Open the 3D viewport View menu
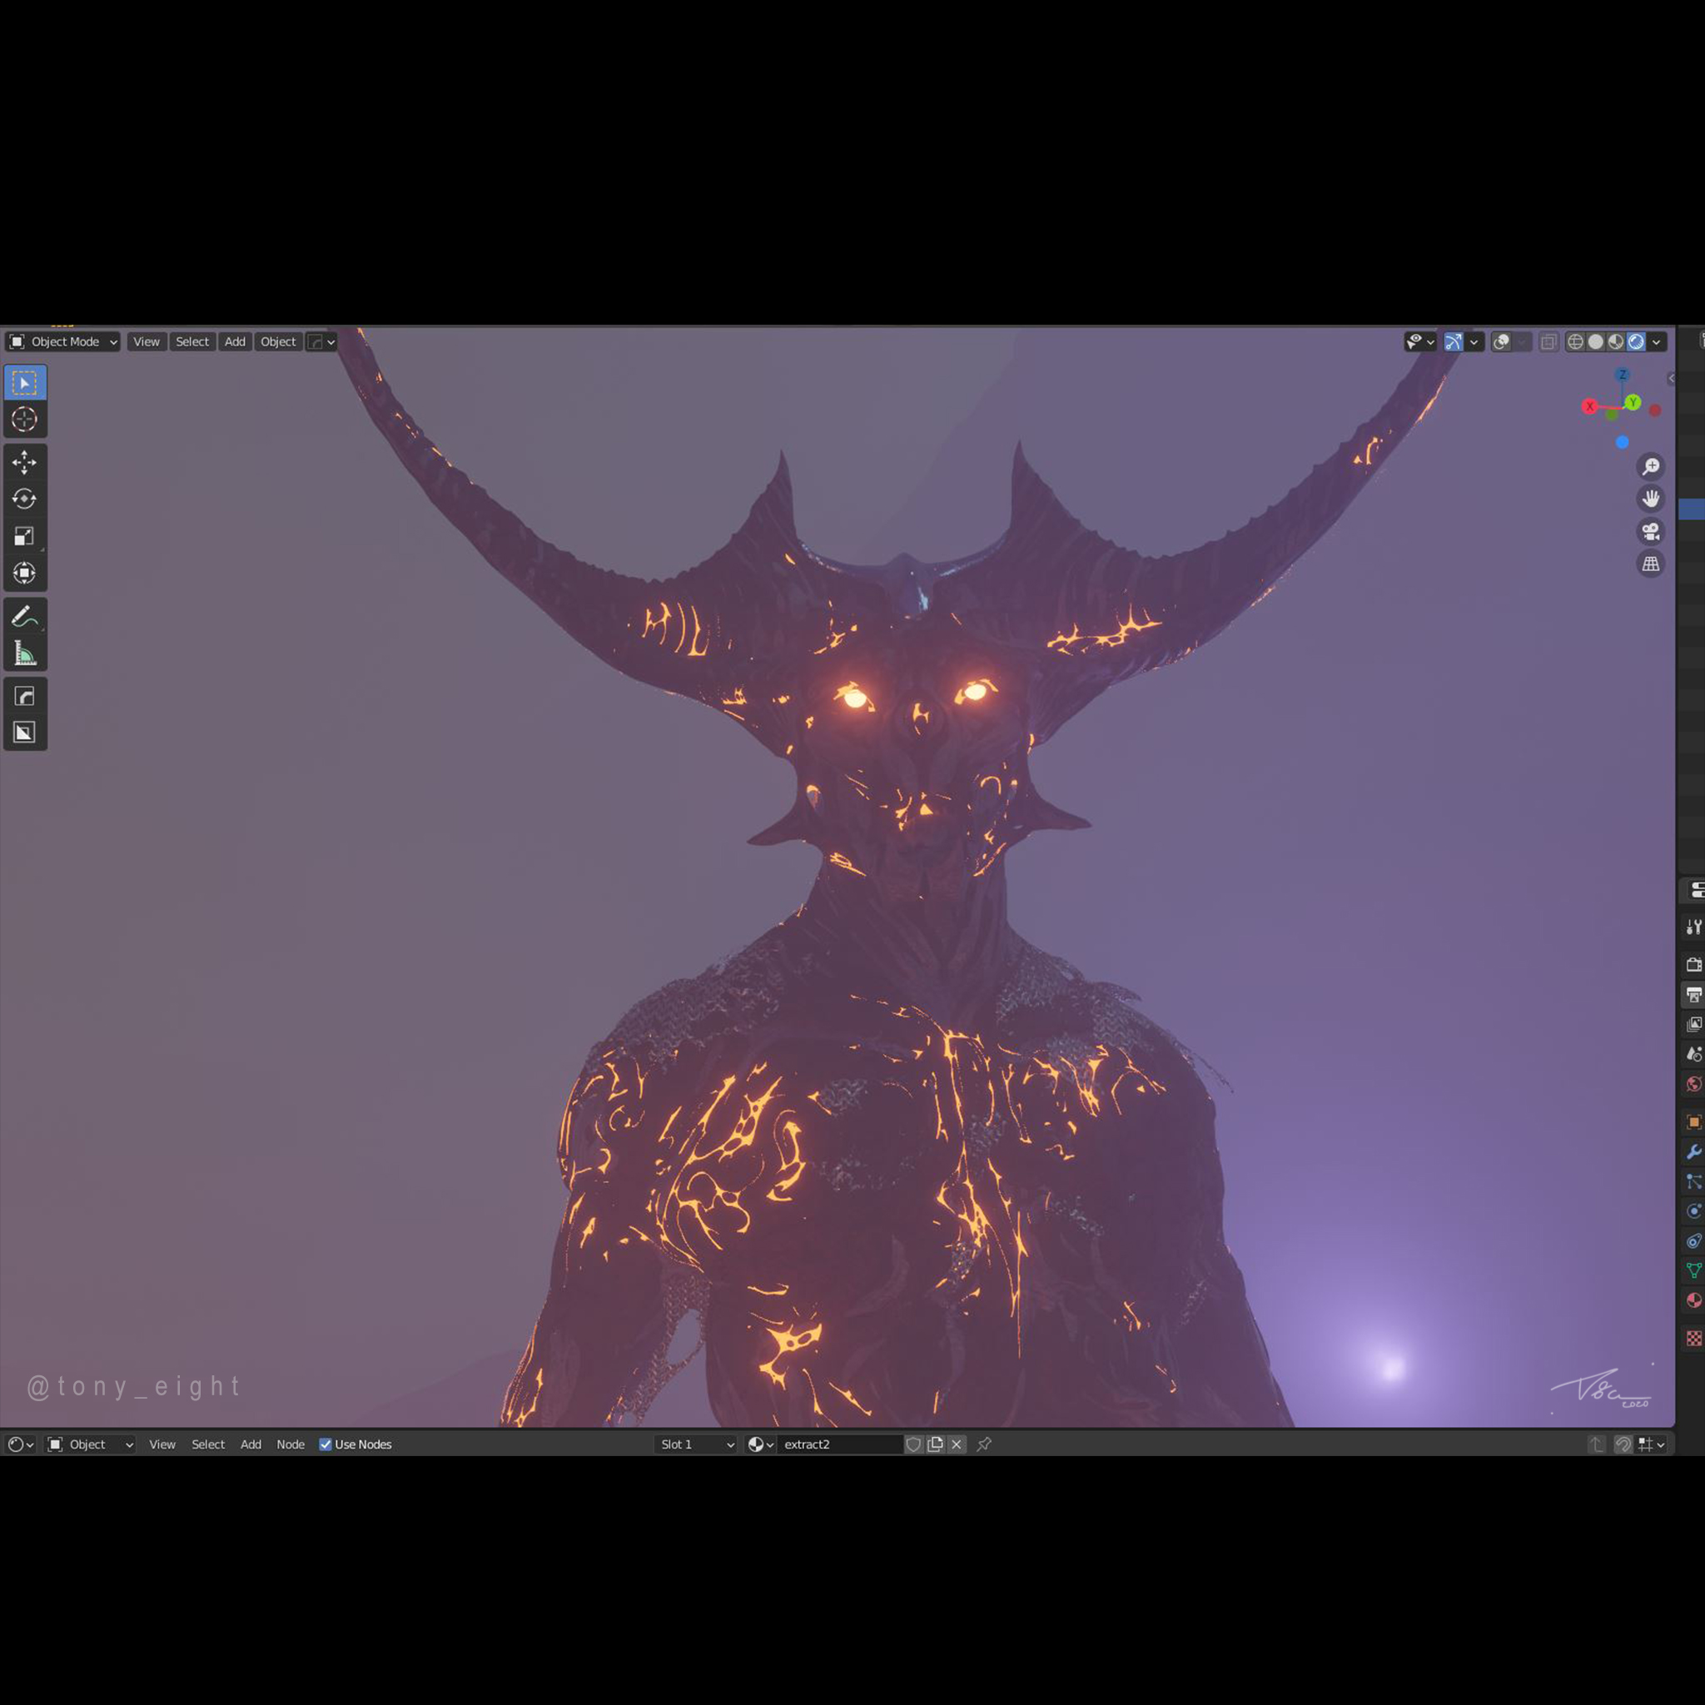Viewport: 1705px width, 1705px height. (147, 341)
